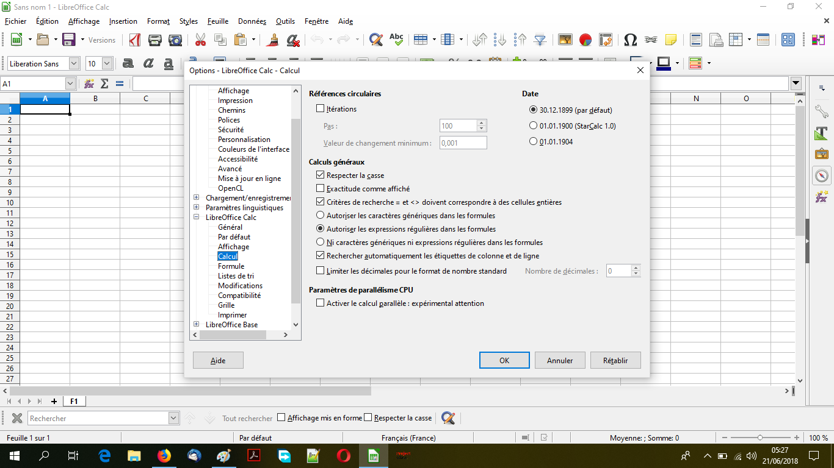Open the Format menu
The image size is (834, 468).
tap(159, 21)
